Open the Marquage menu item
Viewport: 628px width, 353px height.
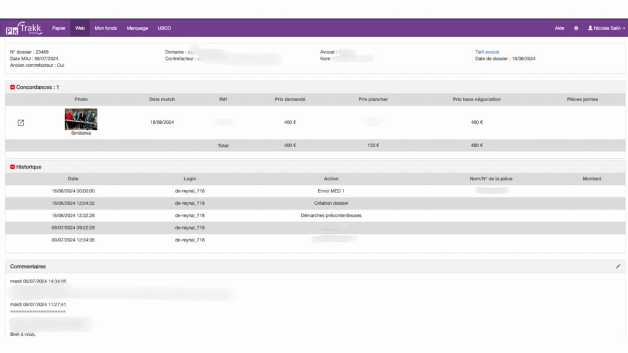[x=137, y=28]
